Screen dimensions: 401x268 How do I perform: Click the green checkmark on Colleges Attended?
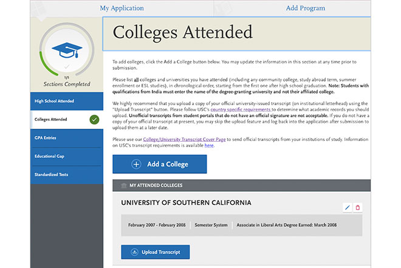94,119
